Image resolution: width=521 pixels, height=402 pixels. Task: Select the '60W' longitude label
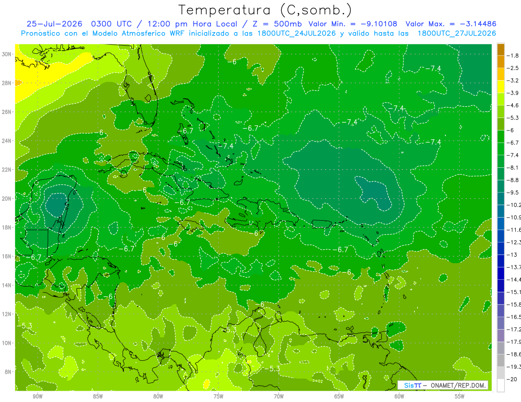[x=399, y=396]
